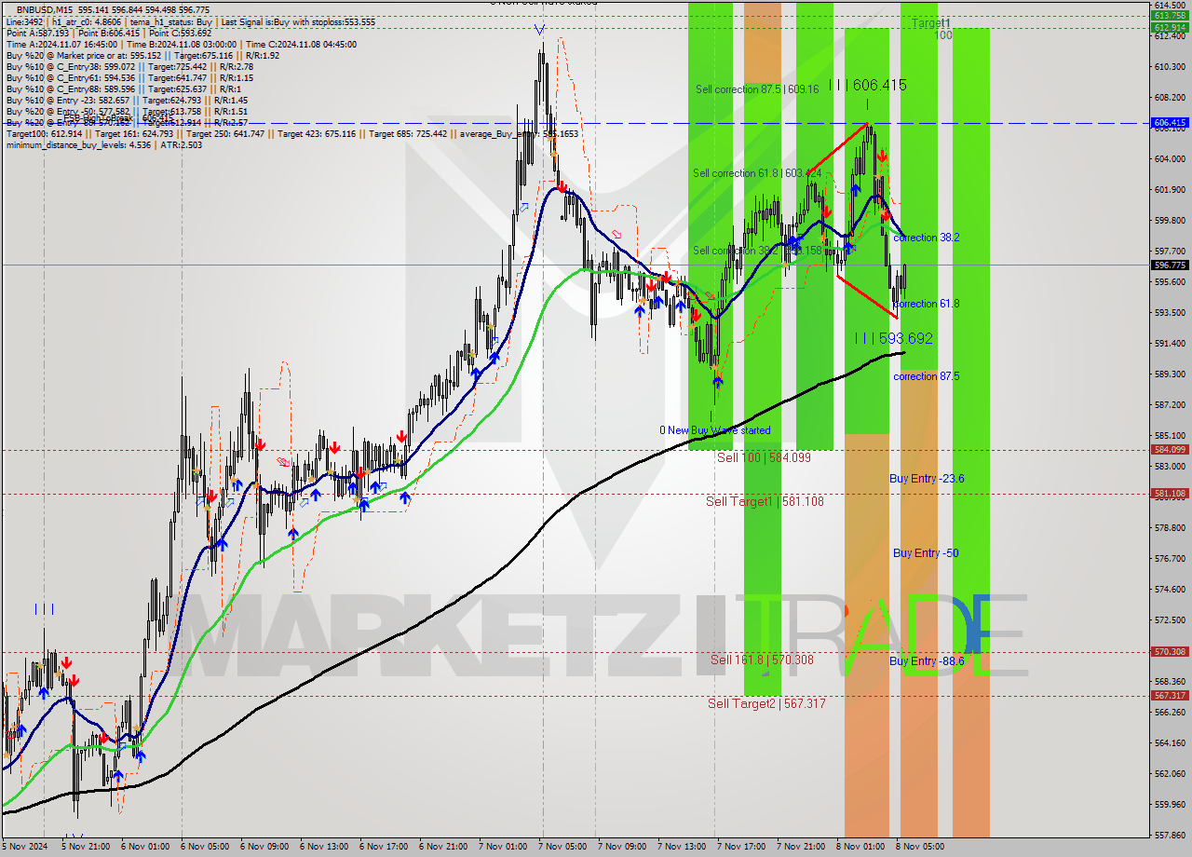Click the '606.415' high point label on chart

point(867,85)
